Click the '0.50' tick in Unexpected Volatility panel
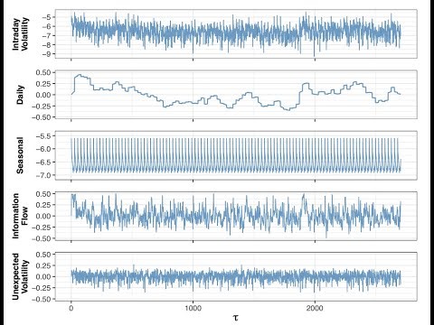Viewport: 434px width, 325px height. 43,255
